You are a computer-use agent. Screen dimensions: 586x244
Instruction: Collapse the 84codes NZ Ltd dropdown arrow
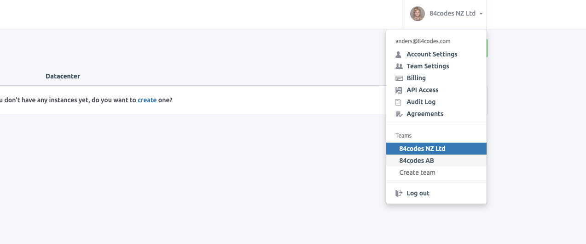click(481, 14)
